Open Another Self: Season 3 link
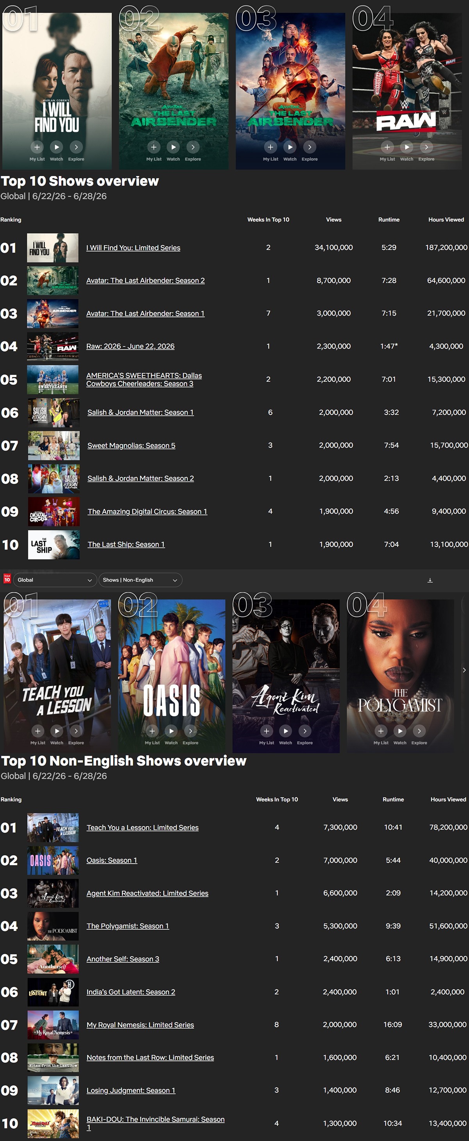This screenshot has height=1141, width=469. pos(123,959)
